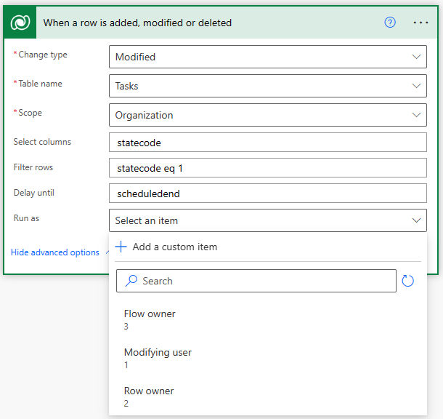Click the magnifier icon in search box

click(x=131, y=281)
